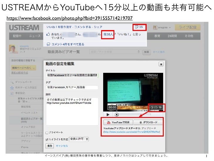214x161 pixels.
Task: Click the ライブ配信 button
Action: coord(188,27)
